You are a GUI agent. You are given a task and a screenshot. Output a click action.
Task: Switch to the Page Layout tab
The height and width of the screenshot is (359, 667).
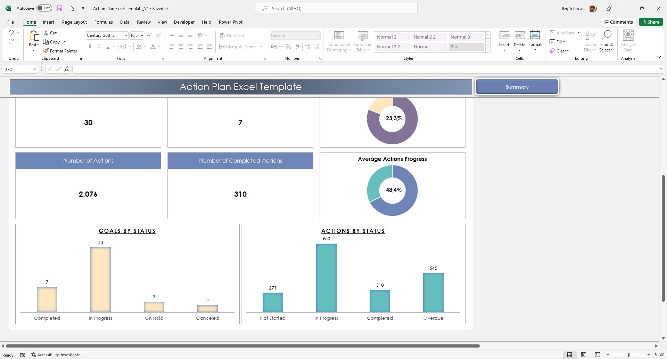coord(74,22)
